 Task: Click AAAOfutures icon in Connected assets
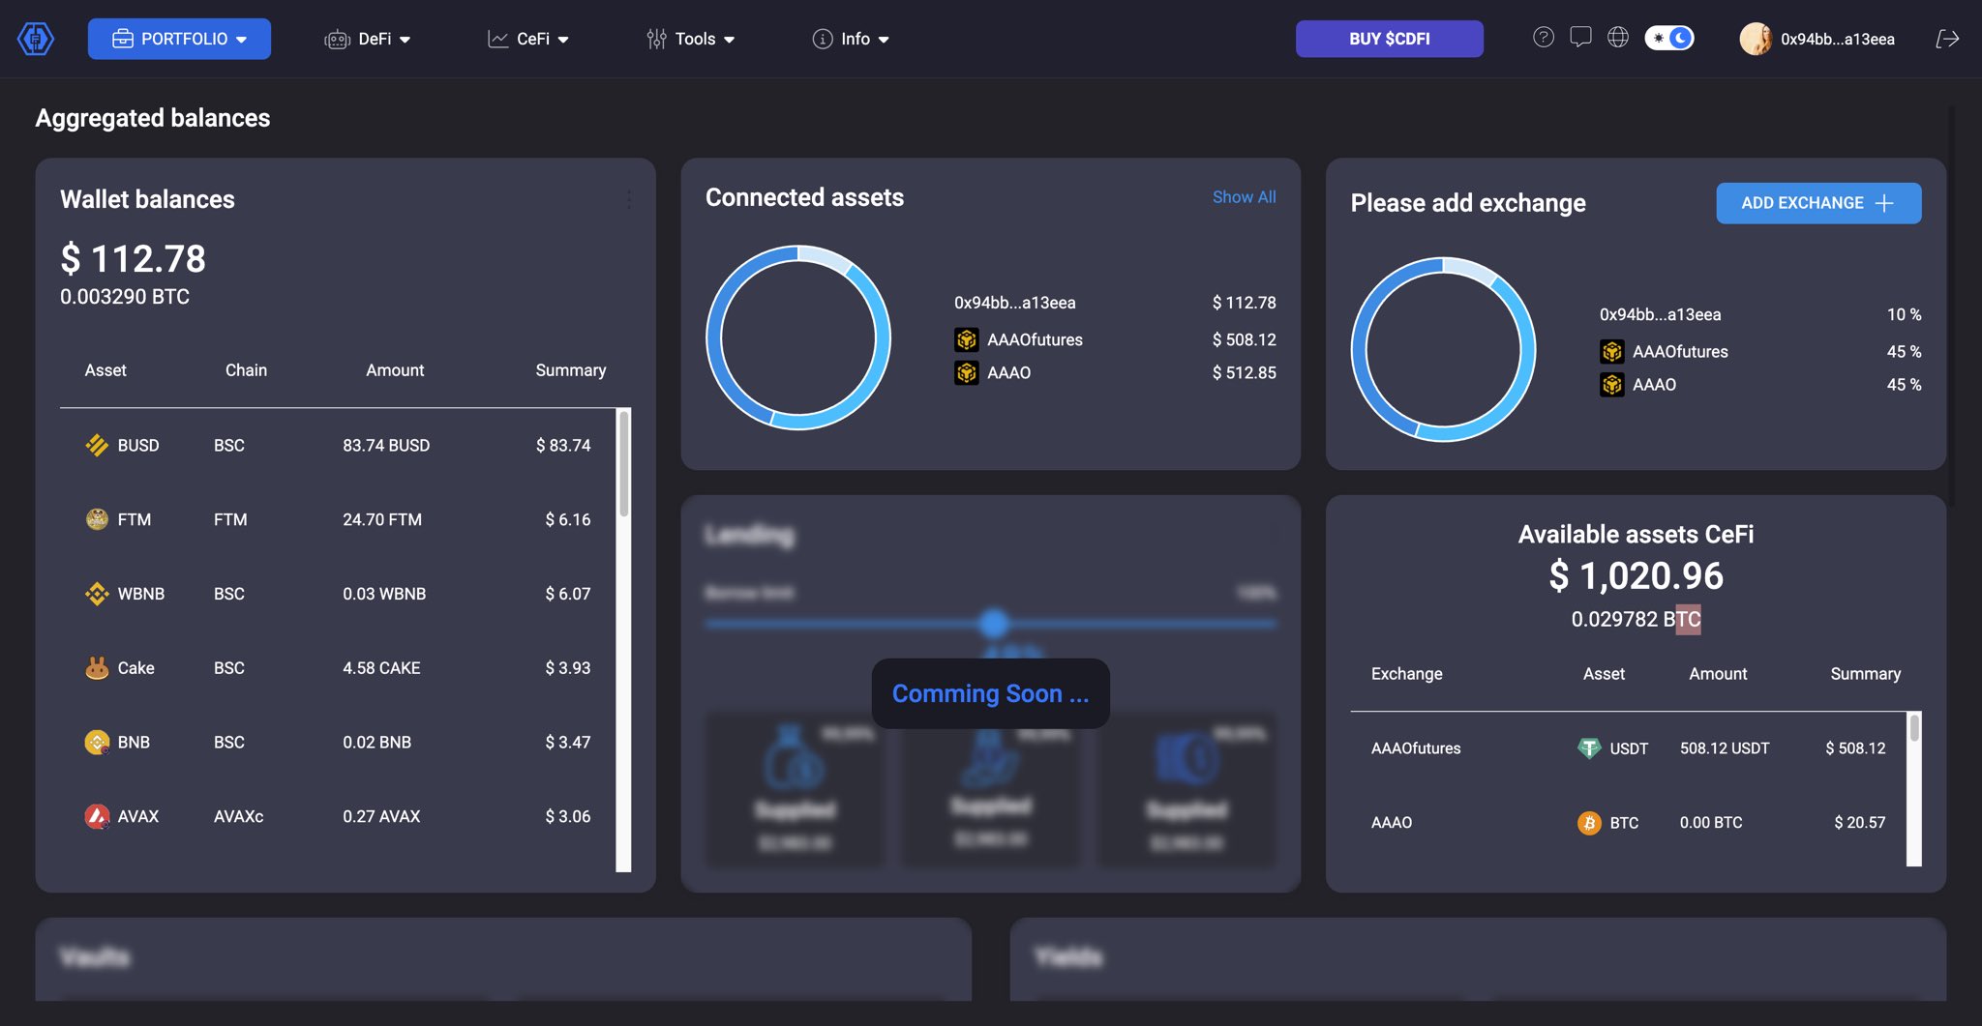click(x=967, y=339)
